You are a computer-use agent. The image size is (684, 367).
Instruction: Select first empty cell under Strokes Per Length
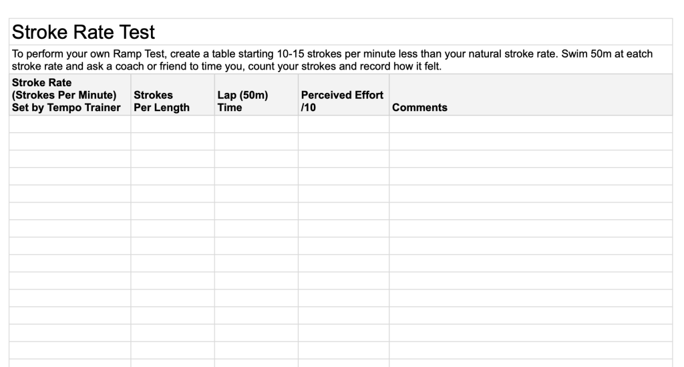(172, 124)
